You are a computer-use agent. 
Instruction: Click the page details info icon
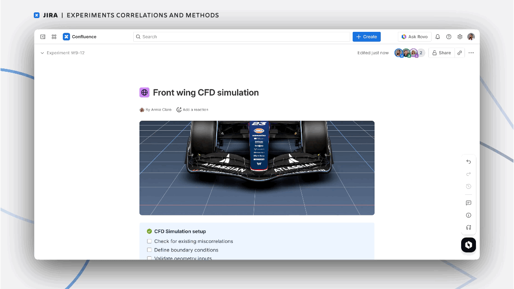(x=468, y=215)
